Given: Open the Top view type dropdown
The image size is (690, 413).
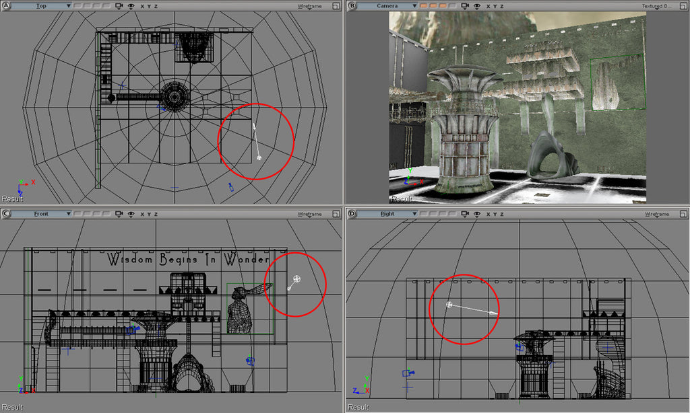Looking at the screenshot, I should 69,5.
